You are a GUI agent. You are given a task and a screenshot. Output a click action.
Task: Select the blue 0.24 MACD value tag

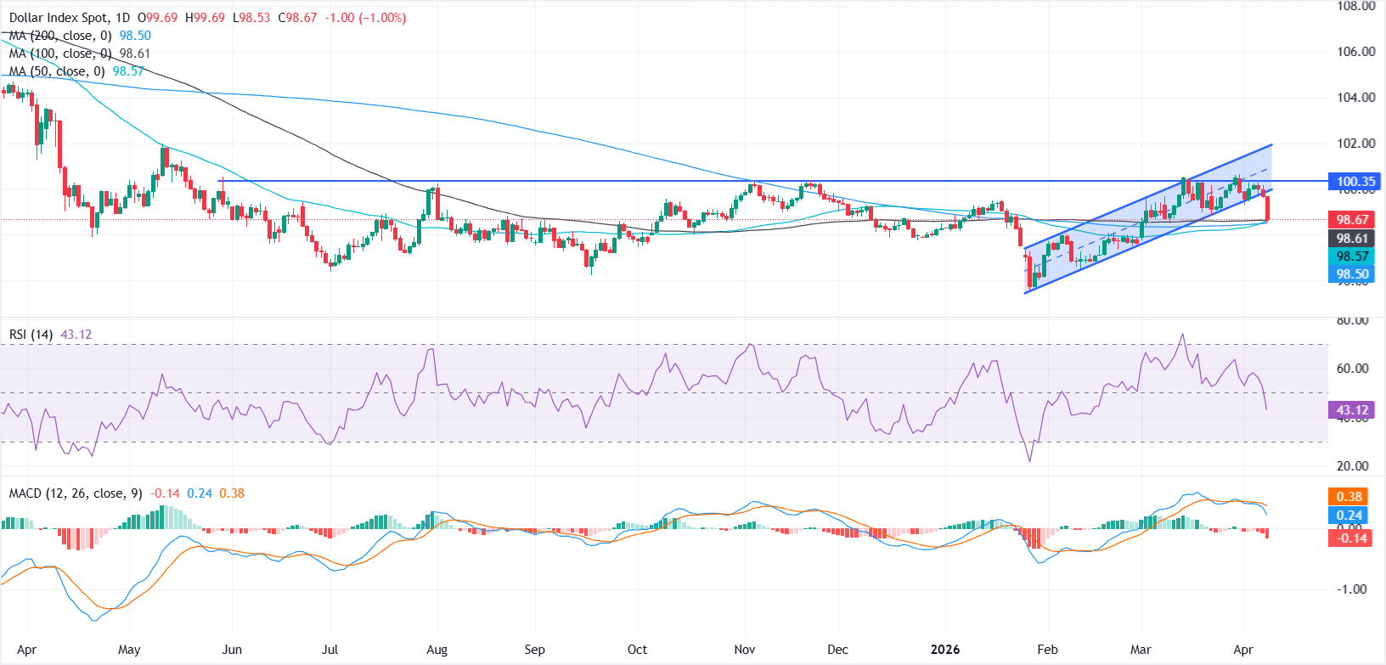click(1349, 516)
